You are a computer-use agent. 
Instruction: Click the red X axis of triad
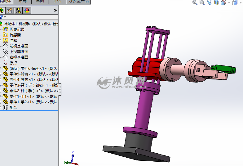pyautogui.click(x=76, y=164)
